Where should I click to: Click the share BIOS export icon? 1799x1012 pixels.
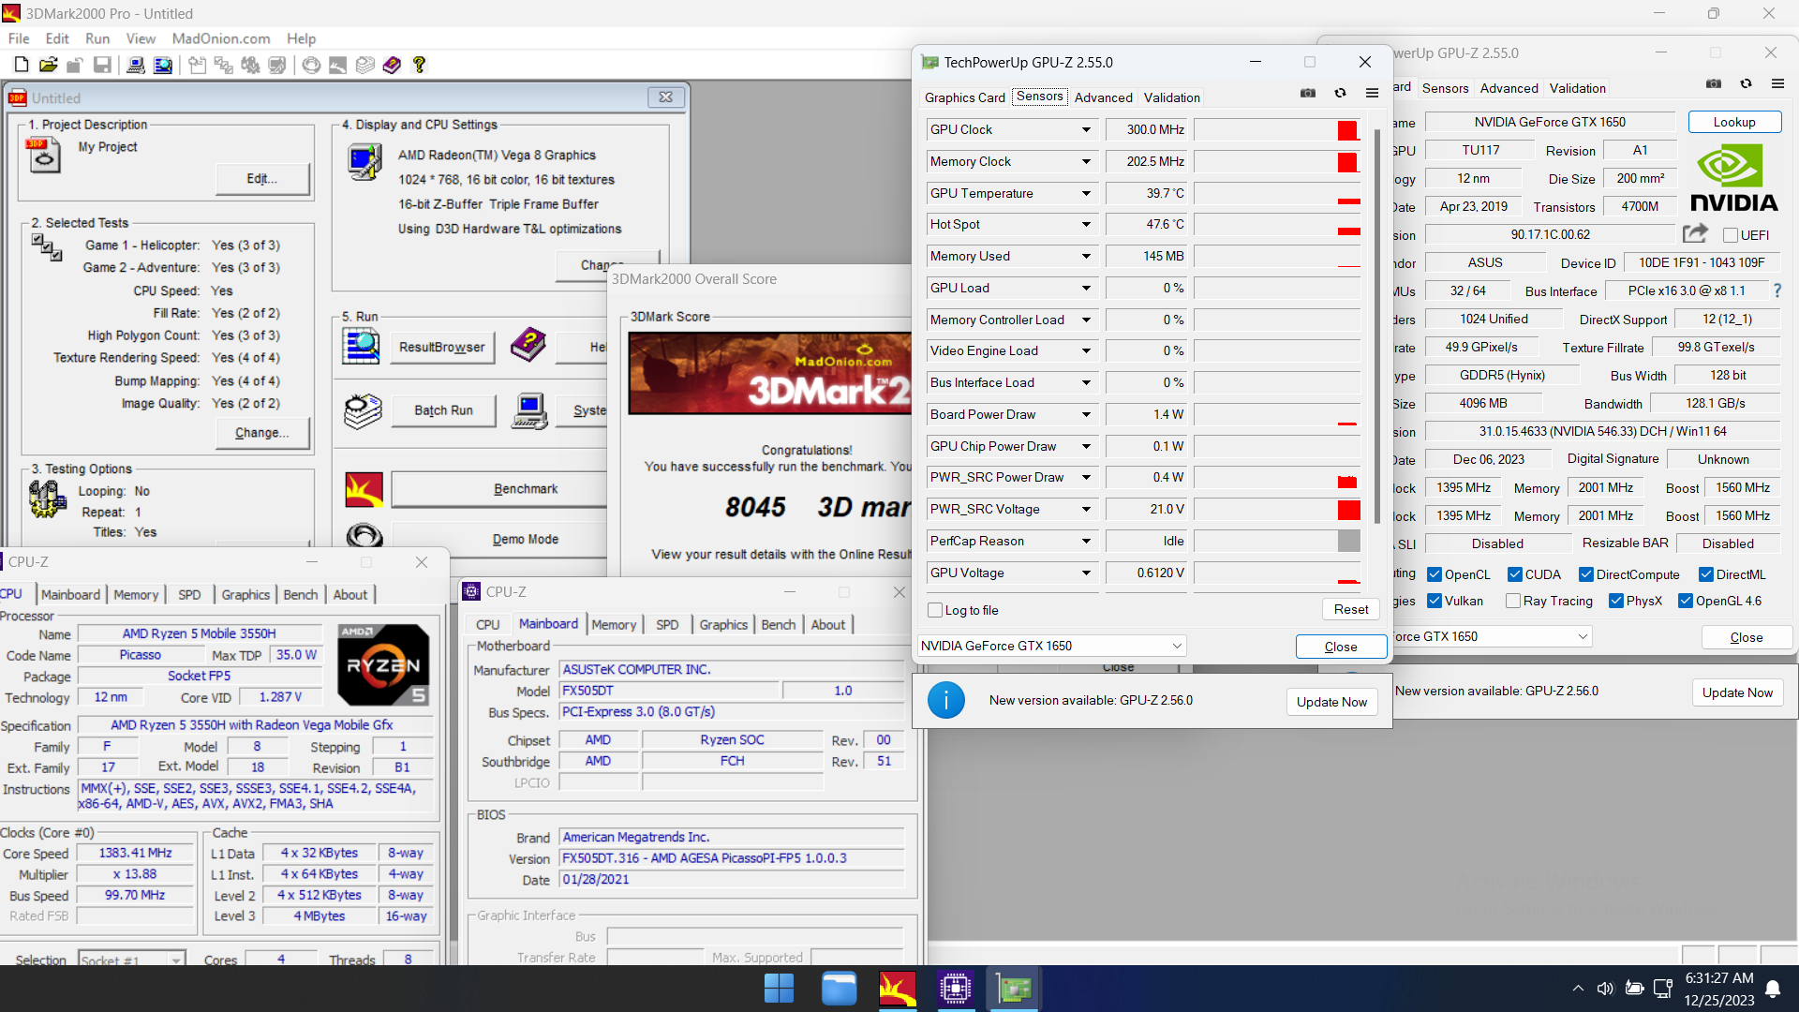click(1695, 234)
